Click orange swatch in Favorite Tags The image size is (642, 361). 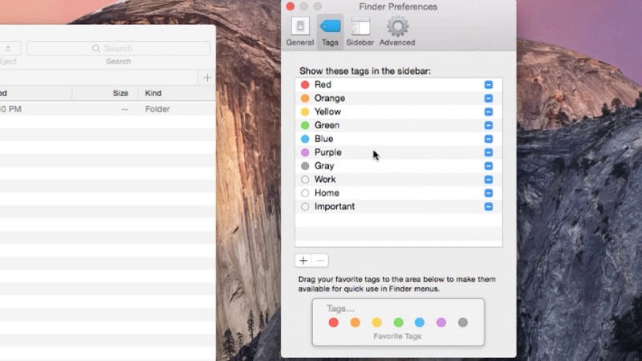point(356,322)
